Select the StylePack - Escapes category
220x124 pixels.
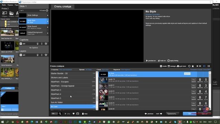[x=73, y=82]
